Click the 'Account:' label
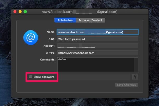Image resolution: width=159 pixels, height=106 pixels. click(49, 46)
